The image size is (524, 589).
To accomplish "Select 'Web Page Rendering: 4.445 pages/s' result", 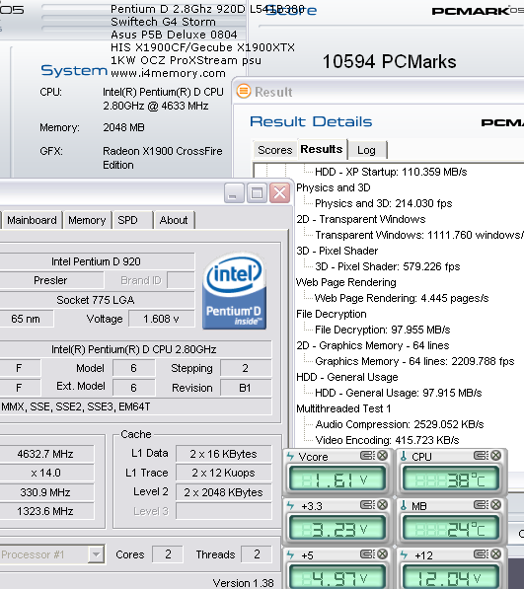I will [x=402, y=298].
